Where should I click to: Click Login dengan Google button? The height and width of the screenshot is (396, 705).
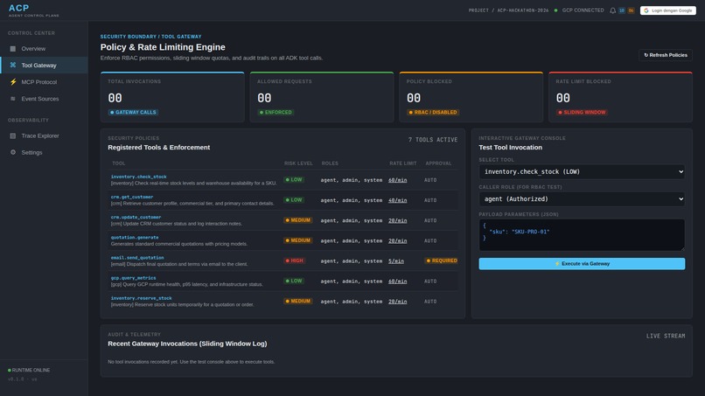(667, 10)
